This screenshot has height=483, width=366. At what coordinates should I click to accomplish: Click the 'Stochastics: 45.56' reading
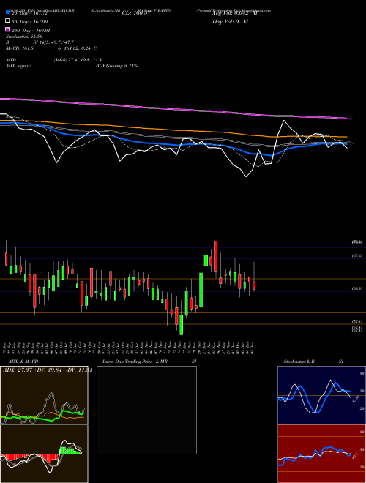(24, 37)
